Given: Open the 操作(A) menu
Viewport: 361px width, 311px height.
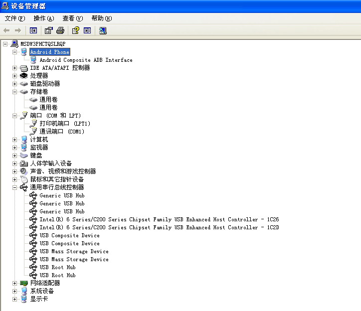Looking at the screenshot, I should (44, 18).
